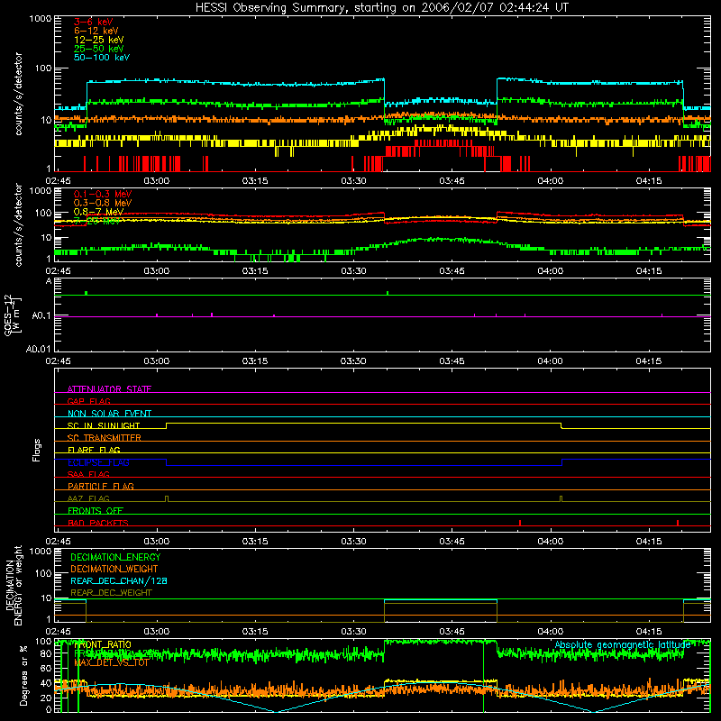The width and height of the screenshot is (721, 721).
Task: Select the BAD_PACKETS flag label
Action: click(98, 523)
